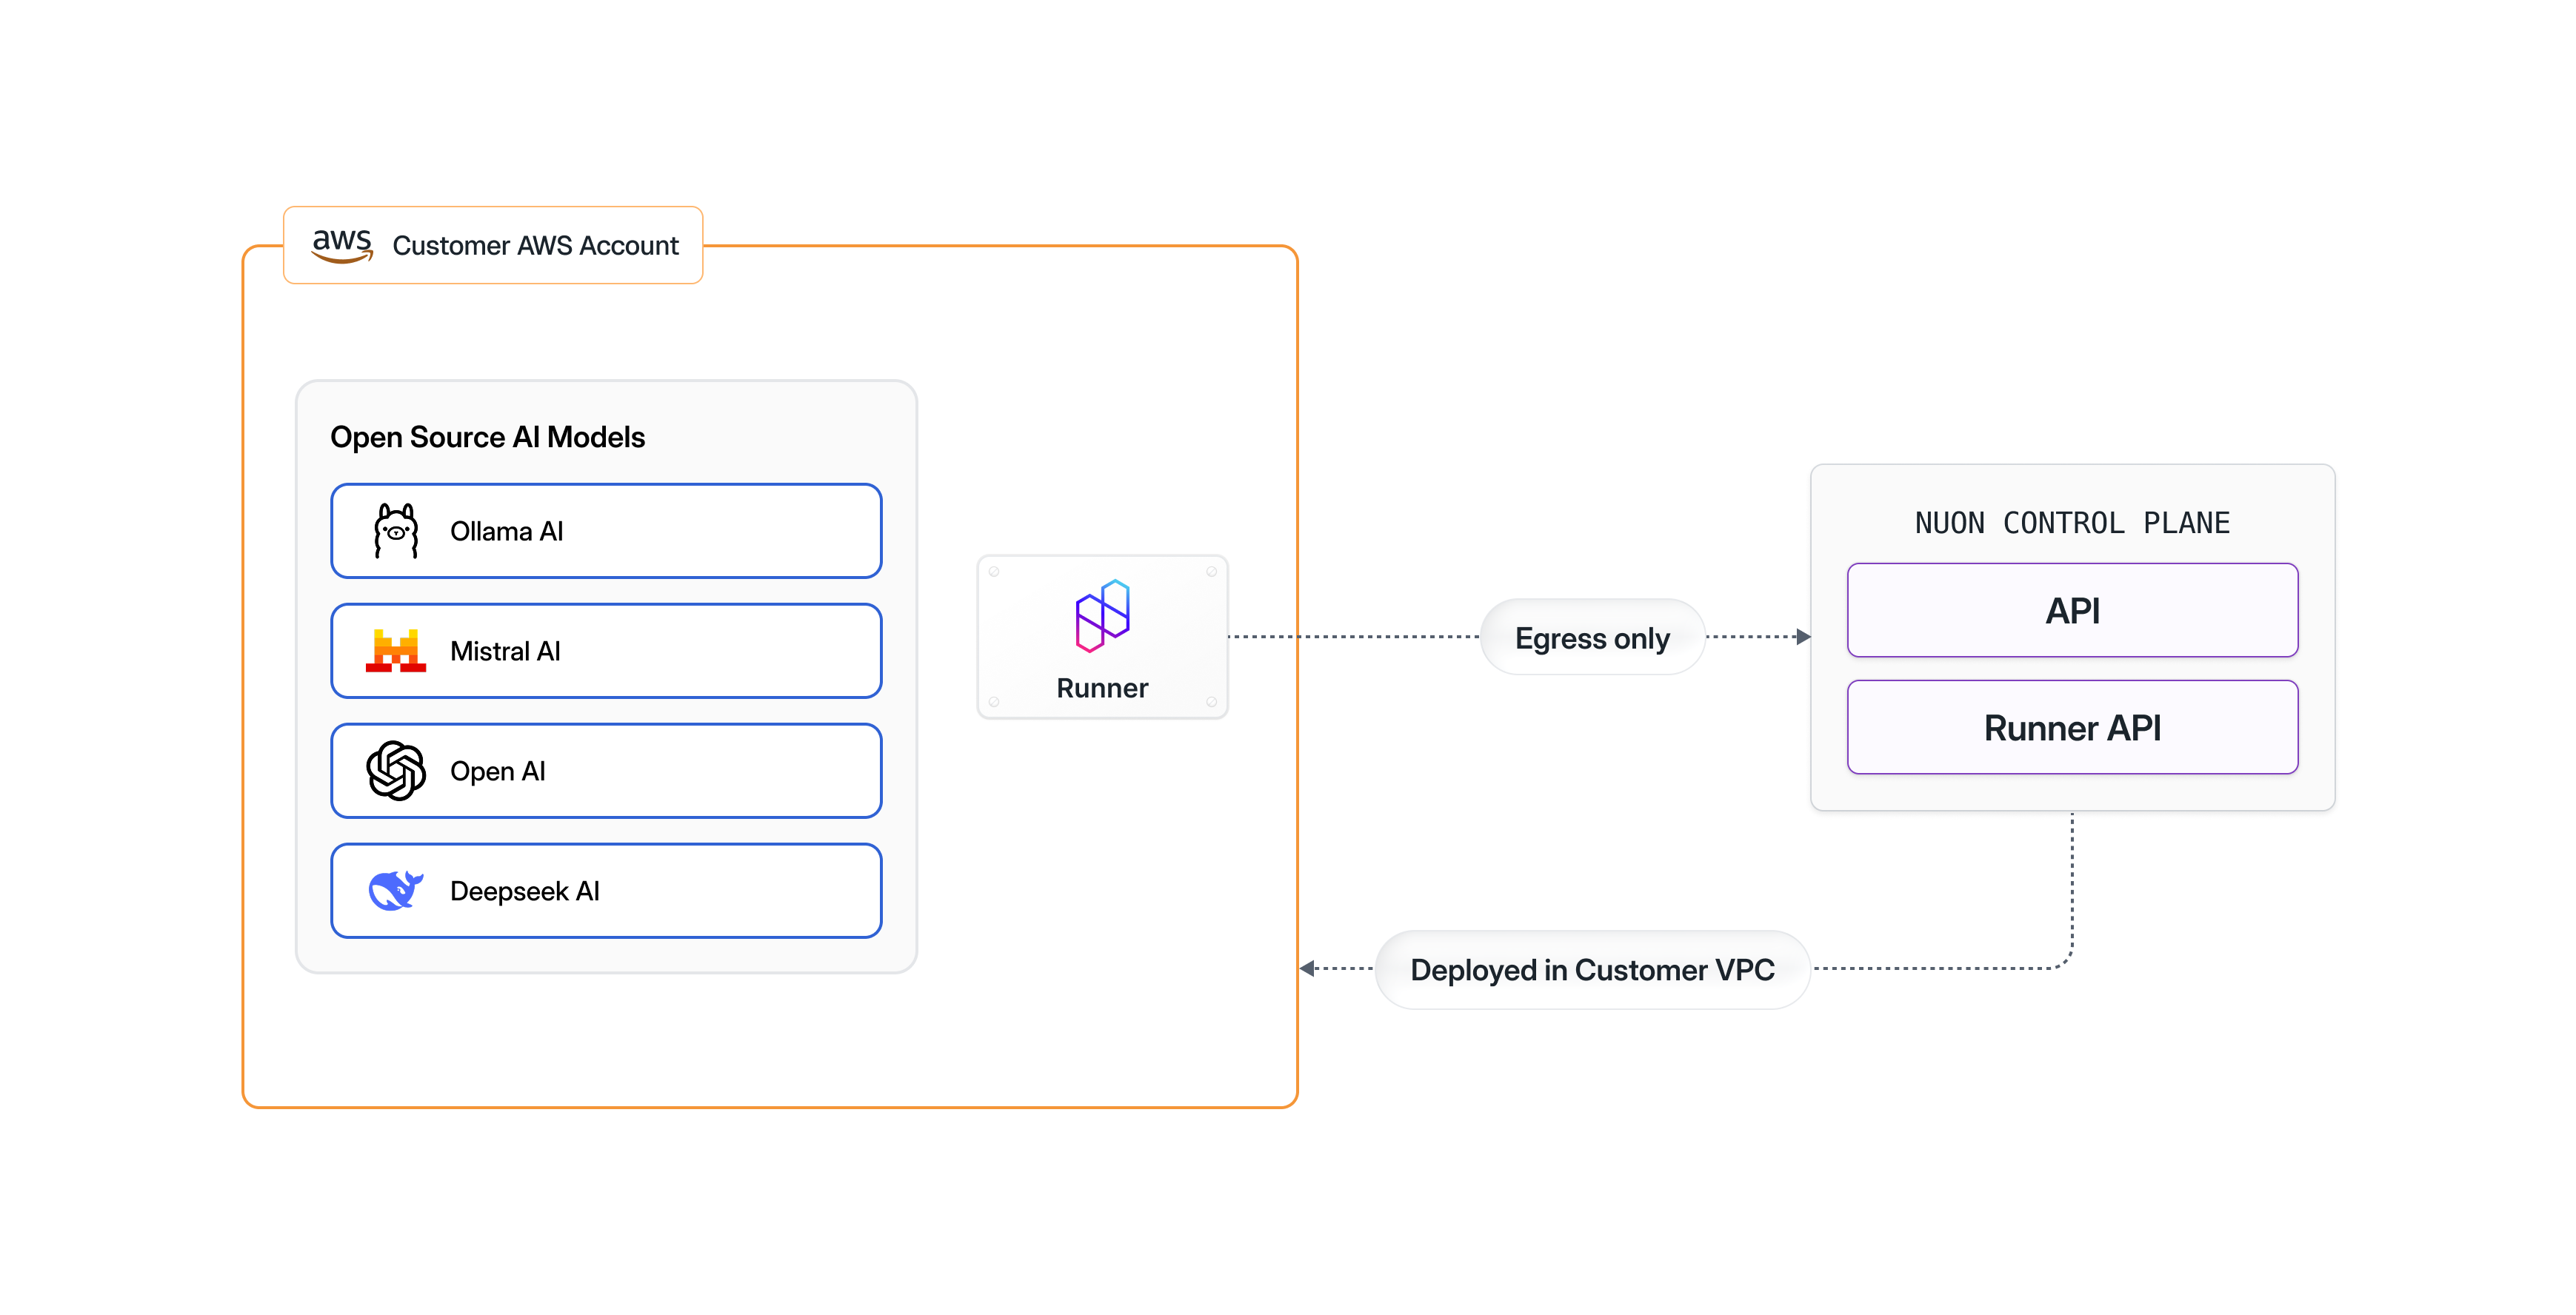
Task: Click the Nuon Runner logo icon
Action: (x=1102, y=615)
